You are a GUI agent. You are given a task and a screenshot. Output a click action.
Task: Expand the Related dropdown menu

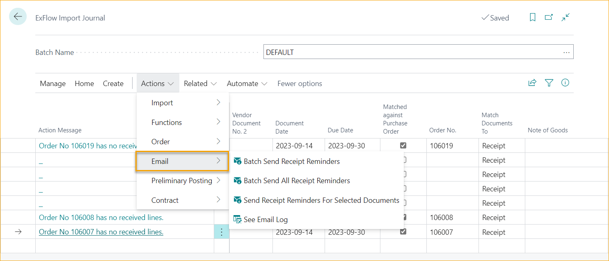200,84
